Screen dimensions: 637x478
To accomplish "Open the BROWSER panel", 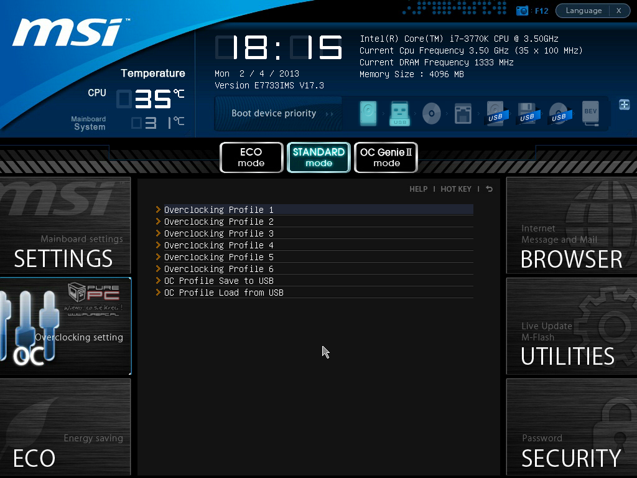I will [x=572, y=225].
